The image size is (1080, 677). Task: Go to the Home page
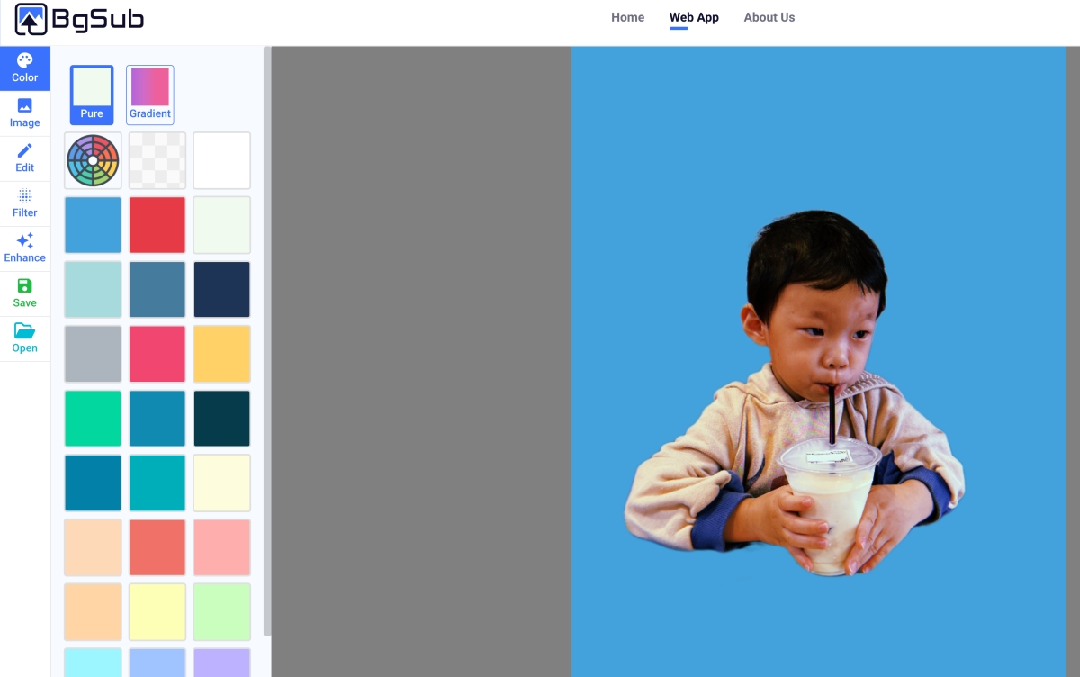pyautogui.click(x=627, y=17)
